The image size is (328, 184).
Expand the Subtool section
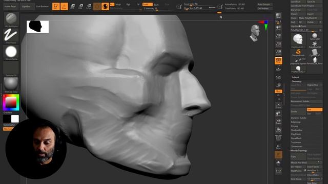click(295, 77)
